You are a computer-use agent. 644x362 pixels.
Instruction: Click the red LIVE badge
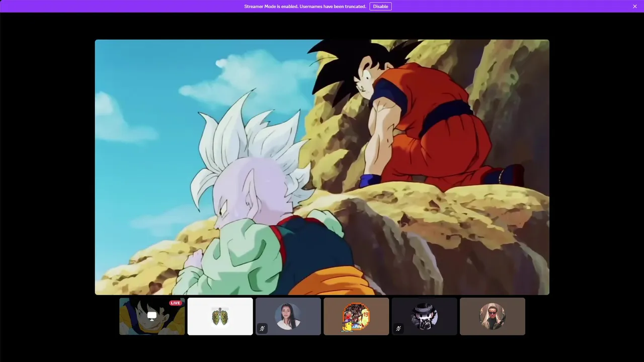pos(175,303)
